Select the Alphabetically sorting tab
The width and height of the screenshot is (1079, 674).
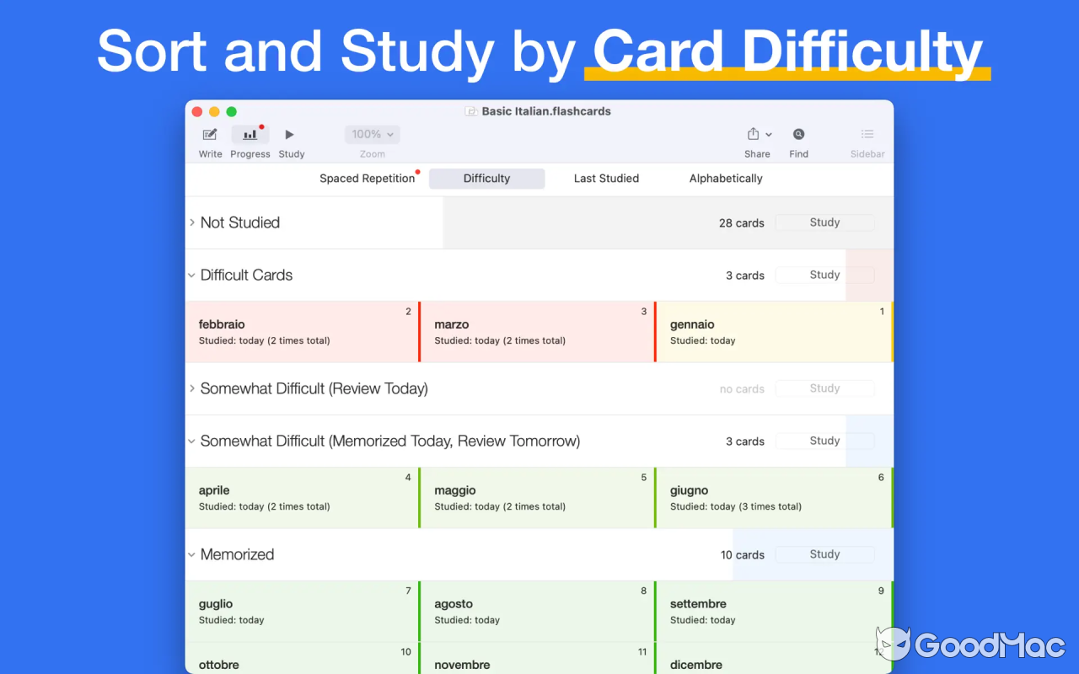point(725,179)
